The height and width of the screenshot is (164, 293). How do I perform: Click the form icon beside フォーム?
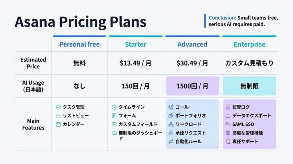114,116
